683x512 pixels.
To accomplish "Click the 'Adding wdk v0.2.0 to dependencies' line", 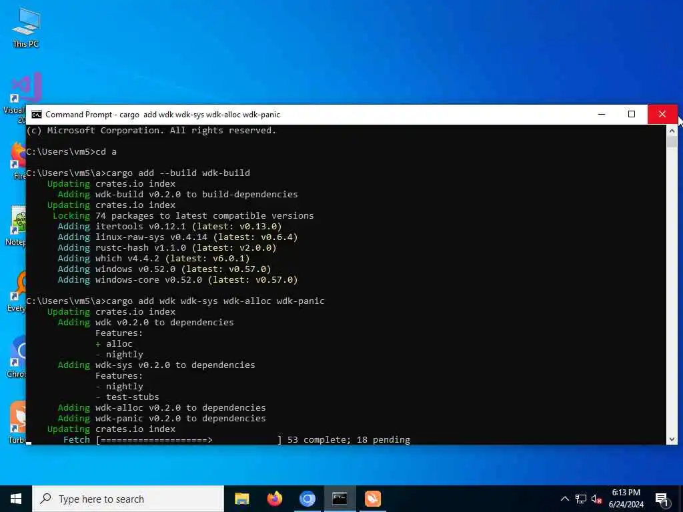I will pos(146,322).
